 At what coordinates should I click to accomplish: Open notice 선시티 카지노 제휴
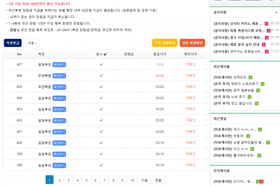click(x=238, y=23)
